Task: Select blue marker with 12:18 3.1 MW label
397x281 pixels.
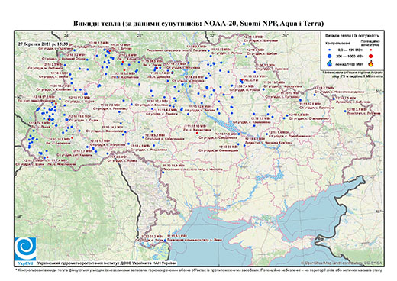Action: [345, 111]
